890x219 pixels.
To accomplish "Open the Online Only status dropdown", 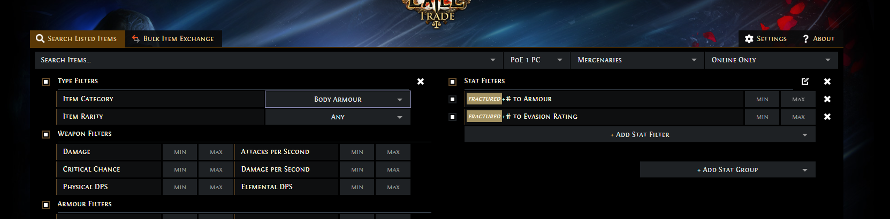I will pos(771,60).
